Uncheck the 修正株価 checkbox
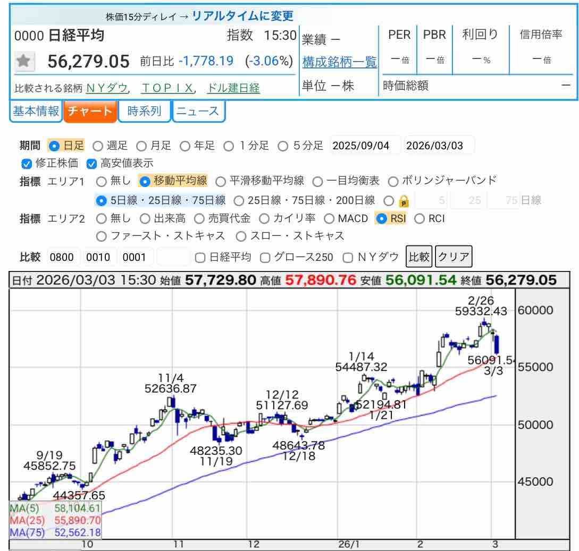The width and height of the screenshot is (579, 551). 26,163
